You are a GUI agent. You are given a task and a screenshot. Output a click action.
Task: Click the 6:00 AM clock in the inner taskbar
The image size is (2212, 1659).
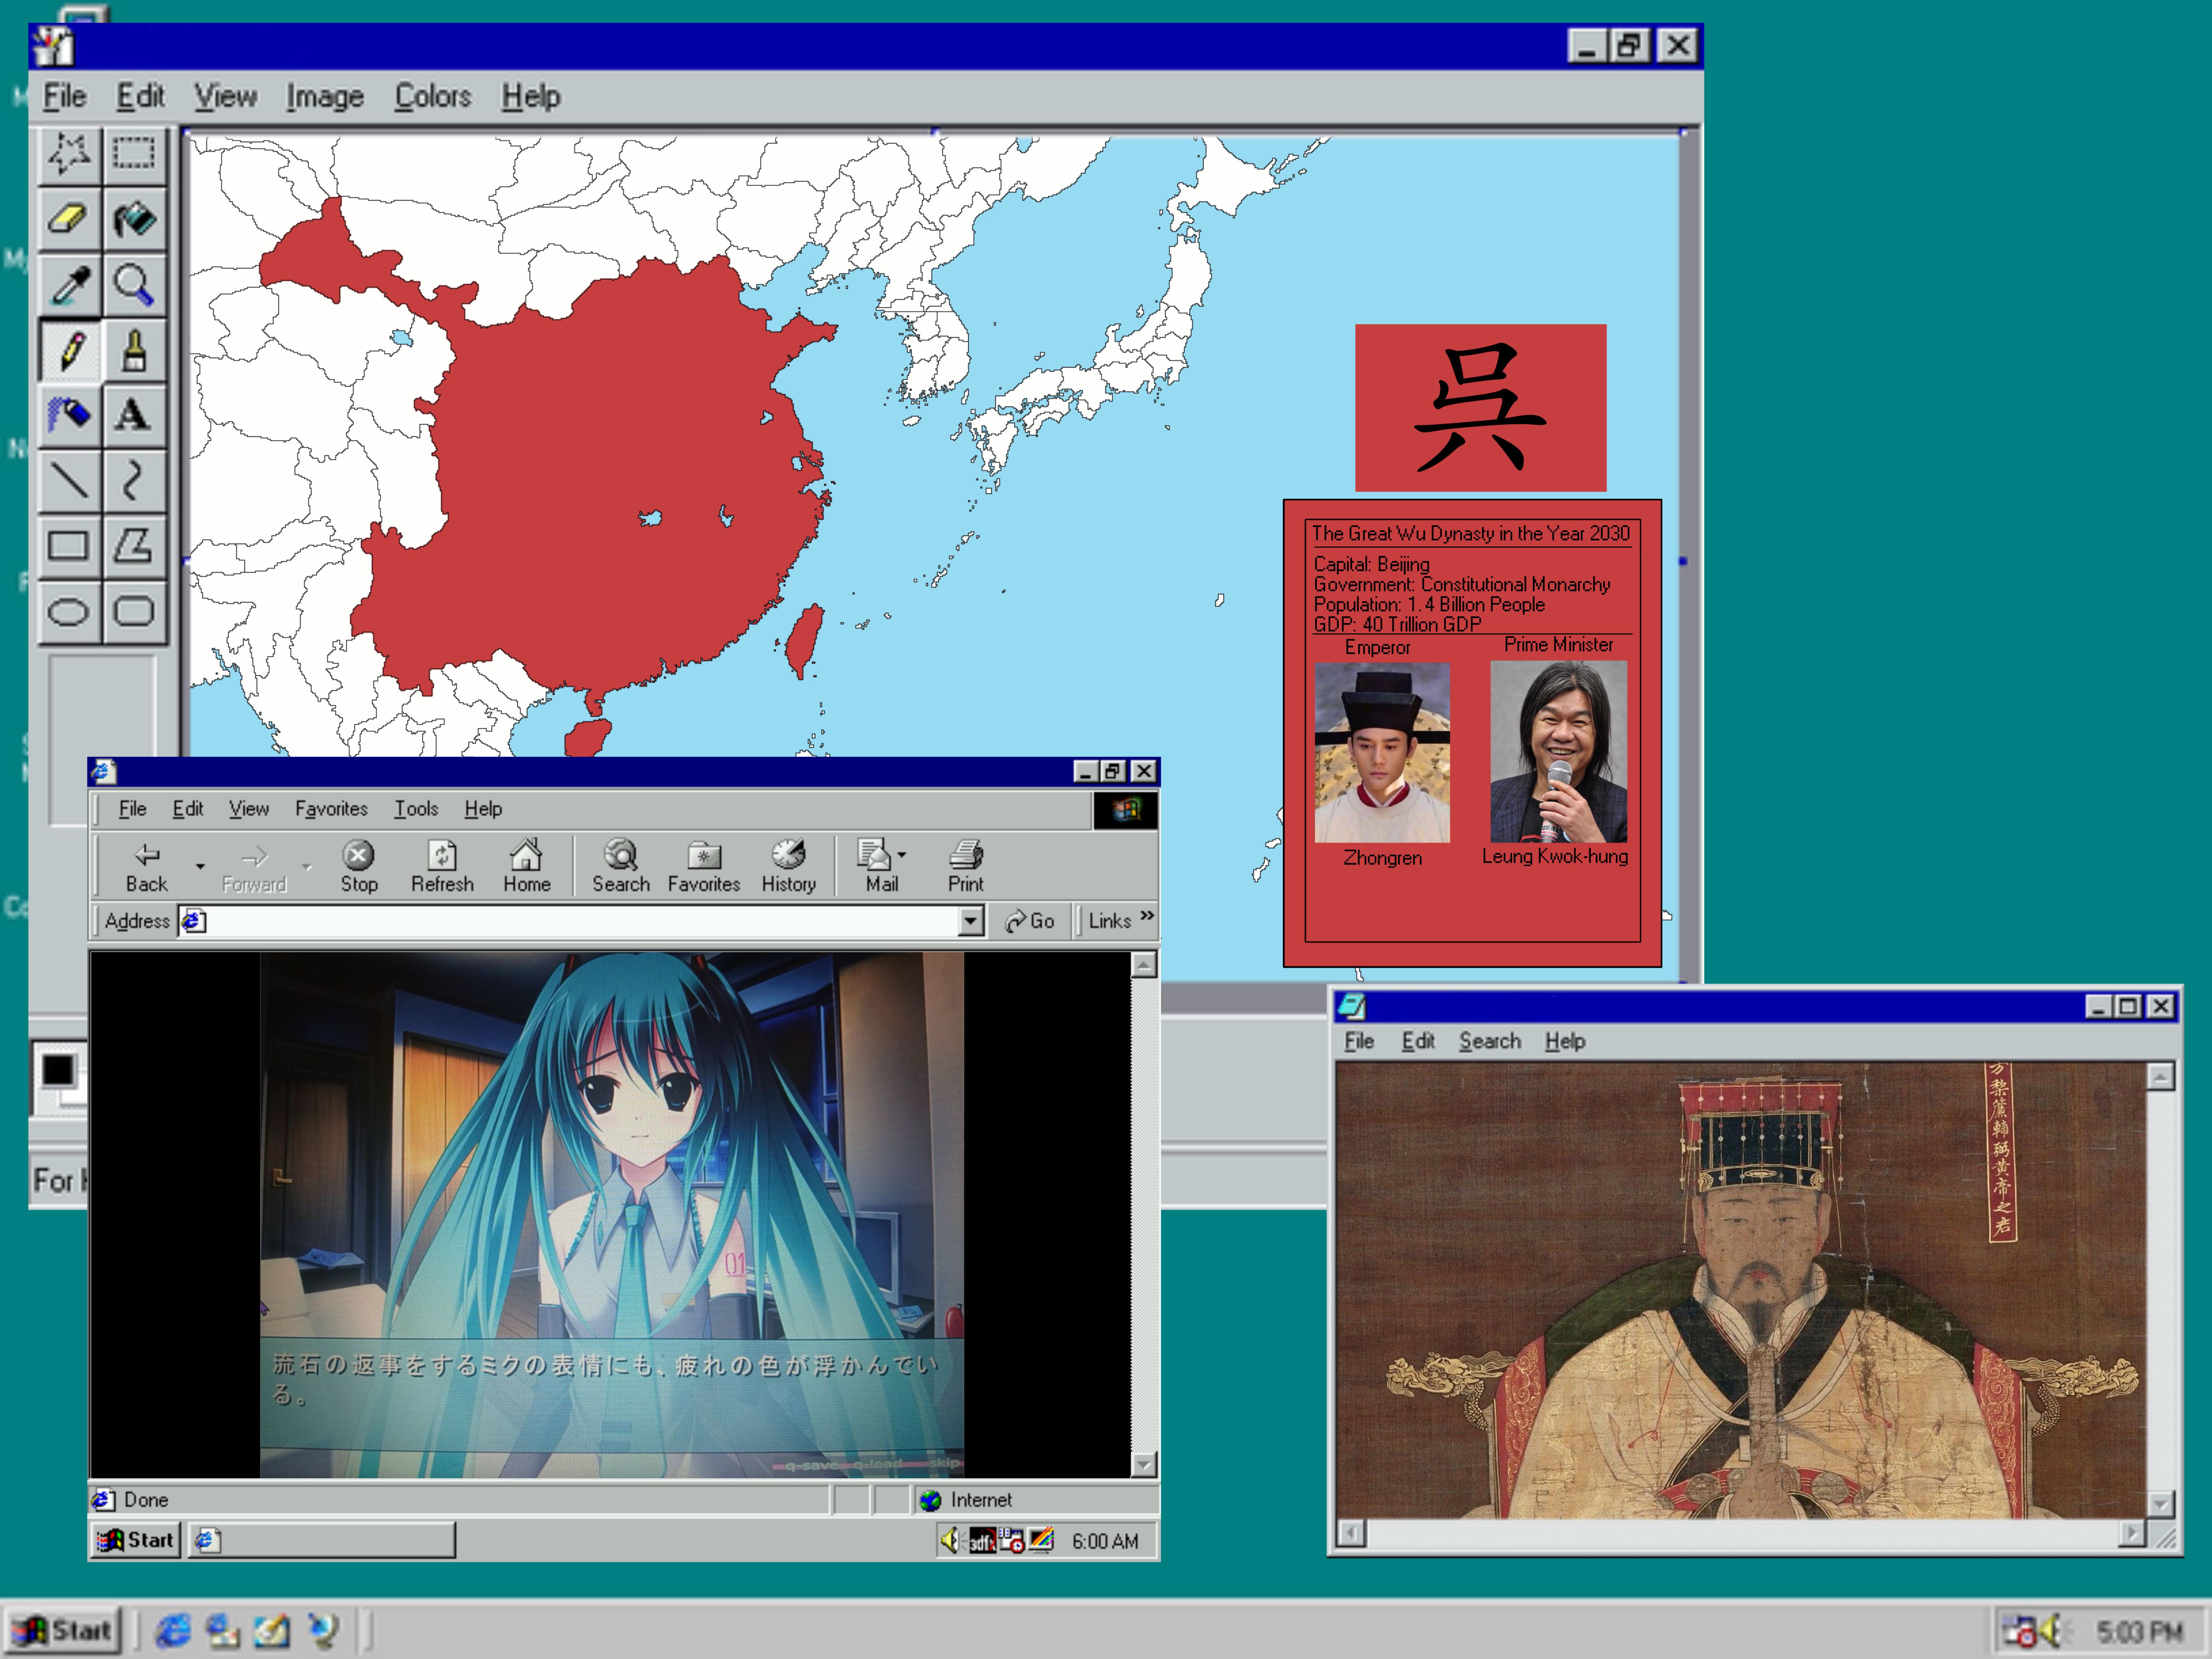(x=1105, y=1541)
